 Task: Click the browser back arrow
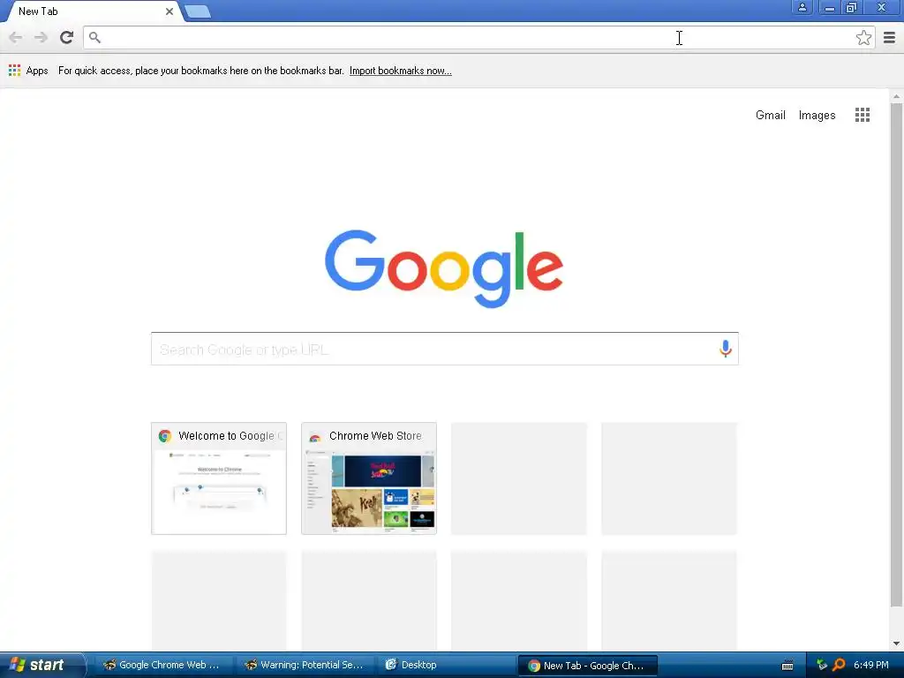coord(16,38)
